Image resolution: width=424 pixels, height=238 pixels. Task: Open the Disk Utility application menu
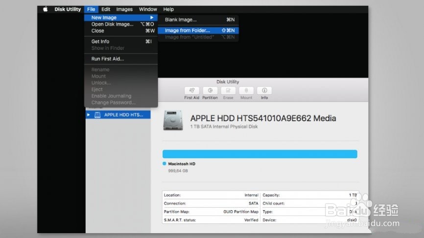68,9
